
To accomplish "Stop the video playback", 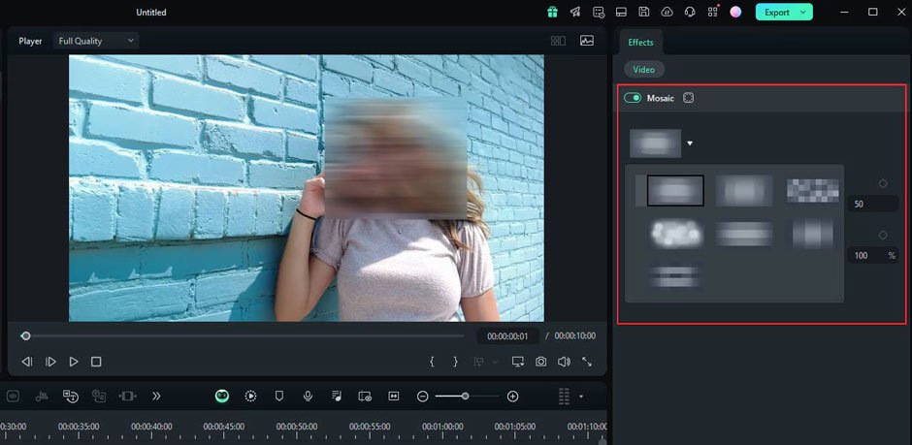I will pyautogui.click(x=96, y=362).
